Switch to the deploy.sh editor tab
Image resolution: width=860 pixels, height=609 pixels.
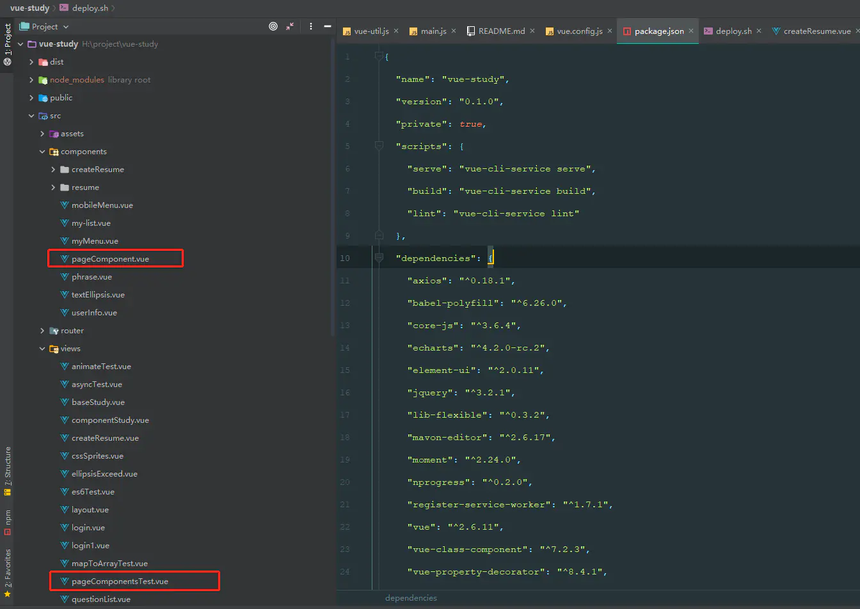coord(733,31)
